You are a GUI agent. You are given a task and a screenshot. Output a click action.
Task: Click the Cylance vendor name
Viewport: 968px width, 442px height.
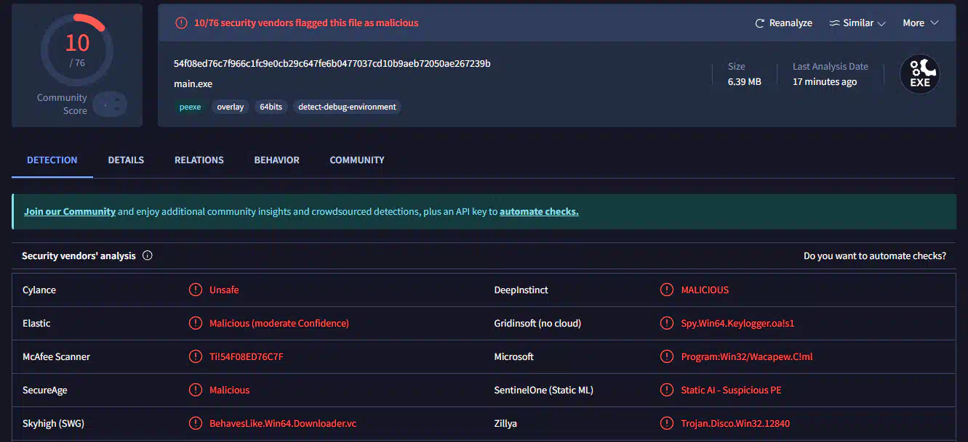[x=39, y=290]
